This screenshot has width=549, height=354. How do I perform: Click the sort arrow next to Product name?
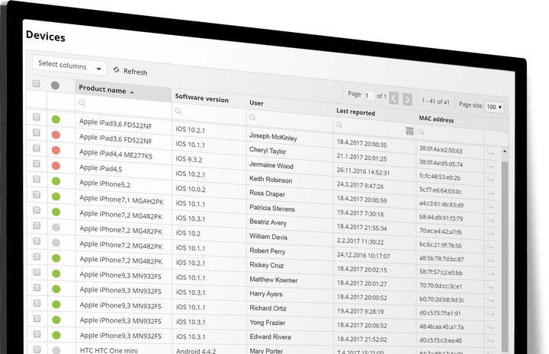click(x=132, y=92)
